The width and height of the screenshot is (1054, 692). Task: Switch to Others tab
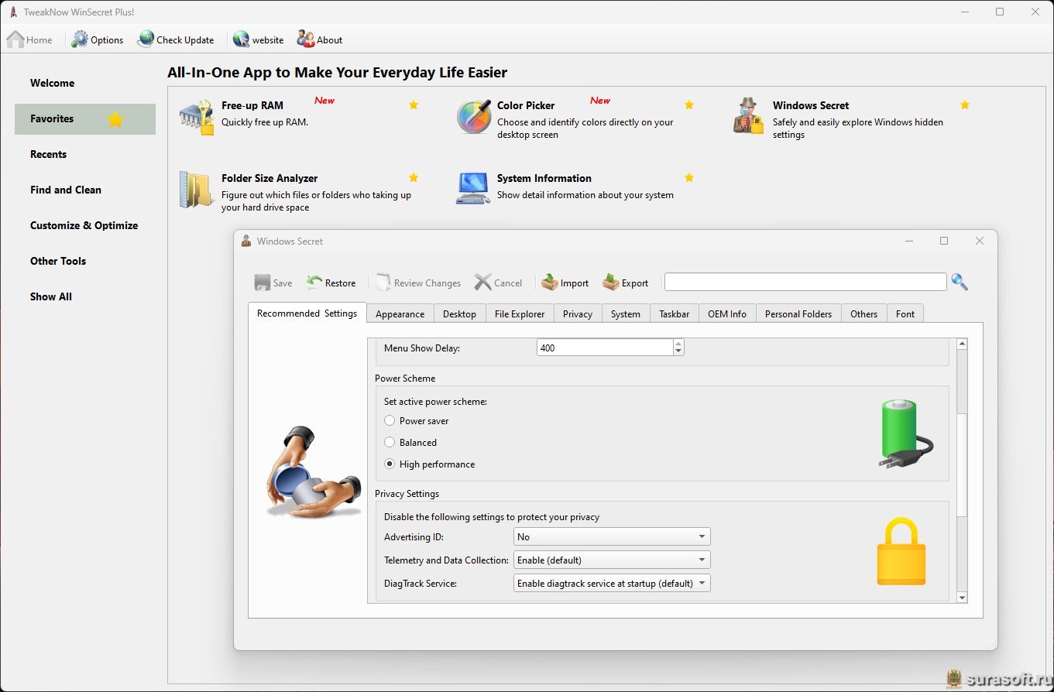click(863, 313)
